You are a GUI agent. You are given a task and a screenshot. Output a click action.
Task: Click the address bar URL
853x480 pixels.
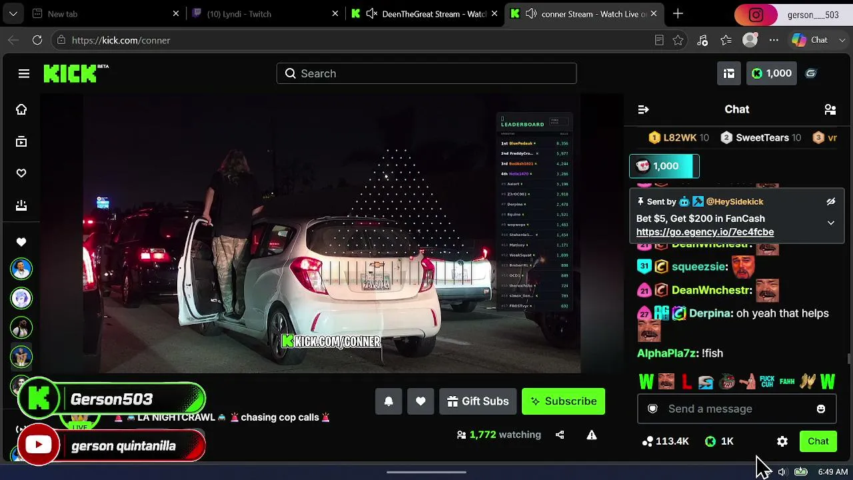tap(121, 40)
